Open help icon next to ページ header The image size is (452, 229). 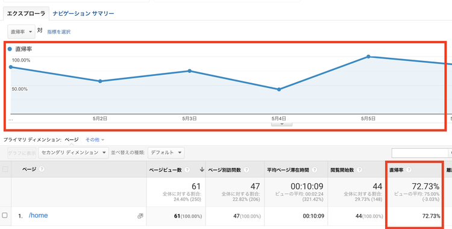(x=42, y=169)
